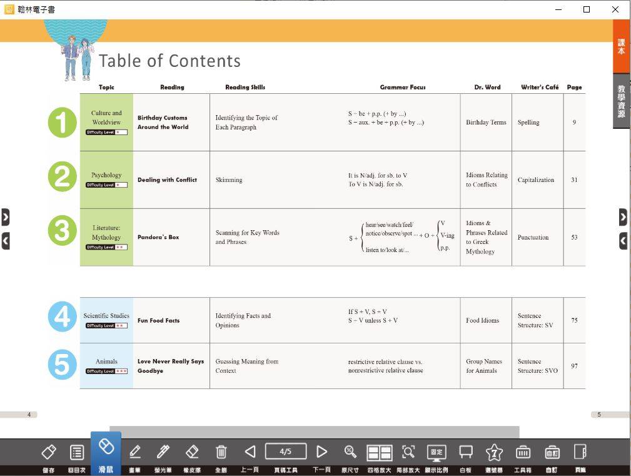Activate partial zoom (局部放大) tool
Image resolution: width=631 pixels, height=476 pixels.
408,452
